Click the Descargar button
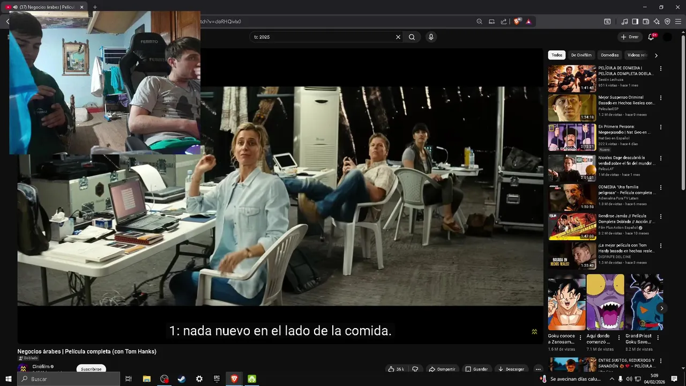This screenshot has height=386, width=686. point(511,369)
